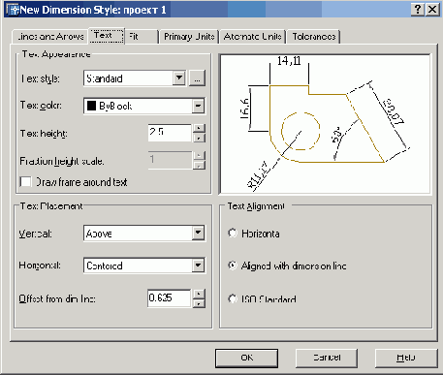
Task: Increase Offset from dim line value
Action: coord(199,294)
